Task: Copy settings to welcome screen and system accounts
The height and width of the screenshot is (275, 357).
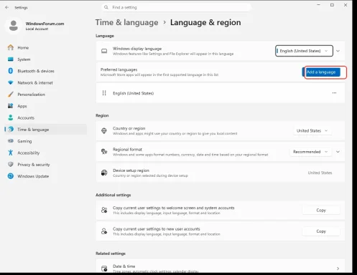Action: (321, 210)
